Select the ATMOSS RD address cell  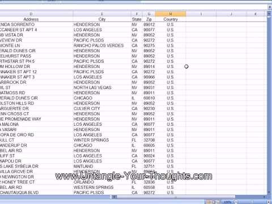(x=36, y=93)
